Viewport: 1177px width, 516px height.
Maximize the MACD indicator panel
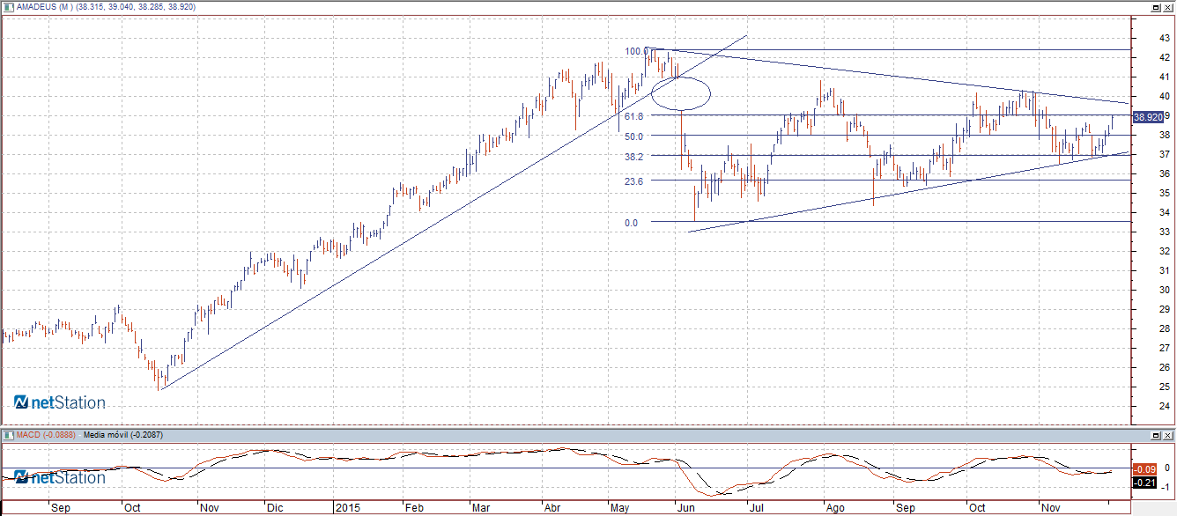1155,435
